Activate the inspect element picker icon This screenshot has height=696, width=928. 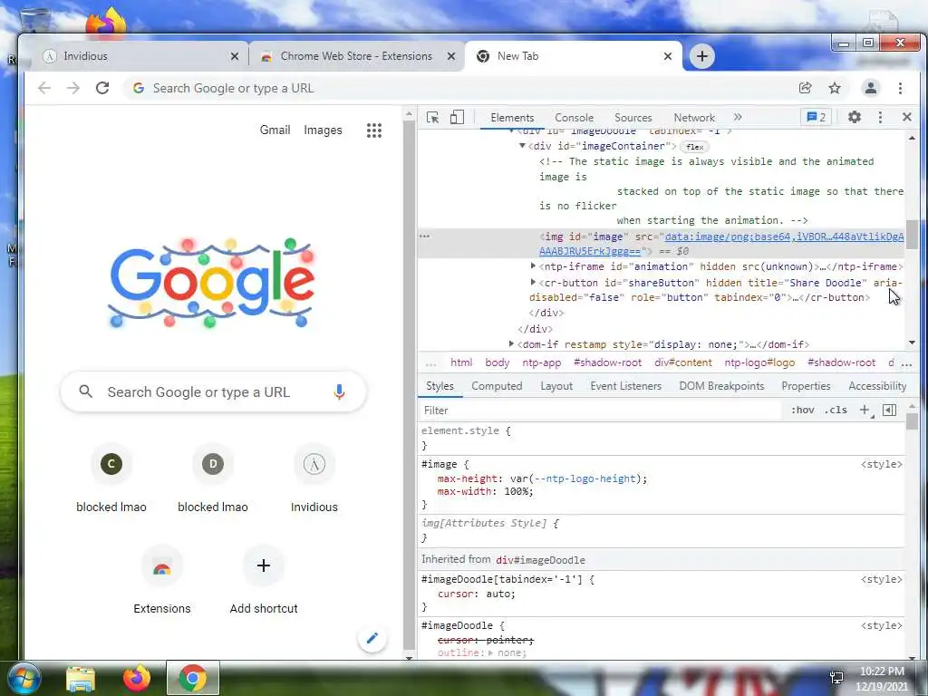[432, 117]
